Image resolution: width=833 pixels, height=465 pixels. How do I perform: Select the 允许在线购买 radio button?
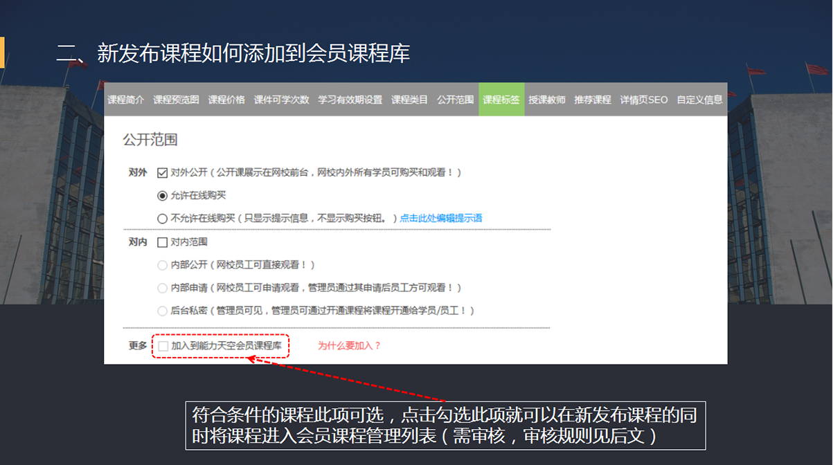[x=163, y=196]
